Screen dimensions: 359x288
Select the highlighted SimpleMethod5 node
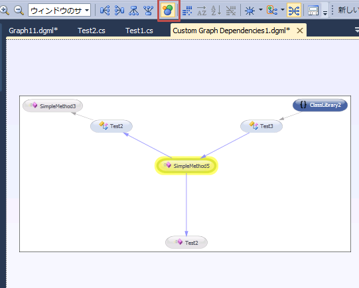click(x=186, y=166)
